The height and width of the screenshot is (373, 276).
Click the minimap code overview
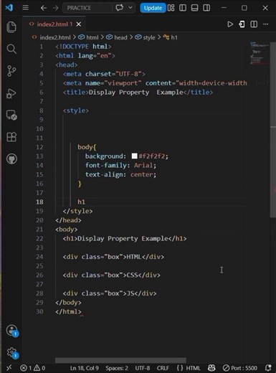pyautogui.click(x=260, y=53)
